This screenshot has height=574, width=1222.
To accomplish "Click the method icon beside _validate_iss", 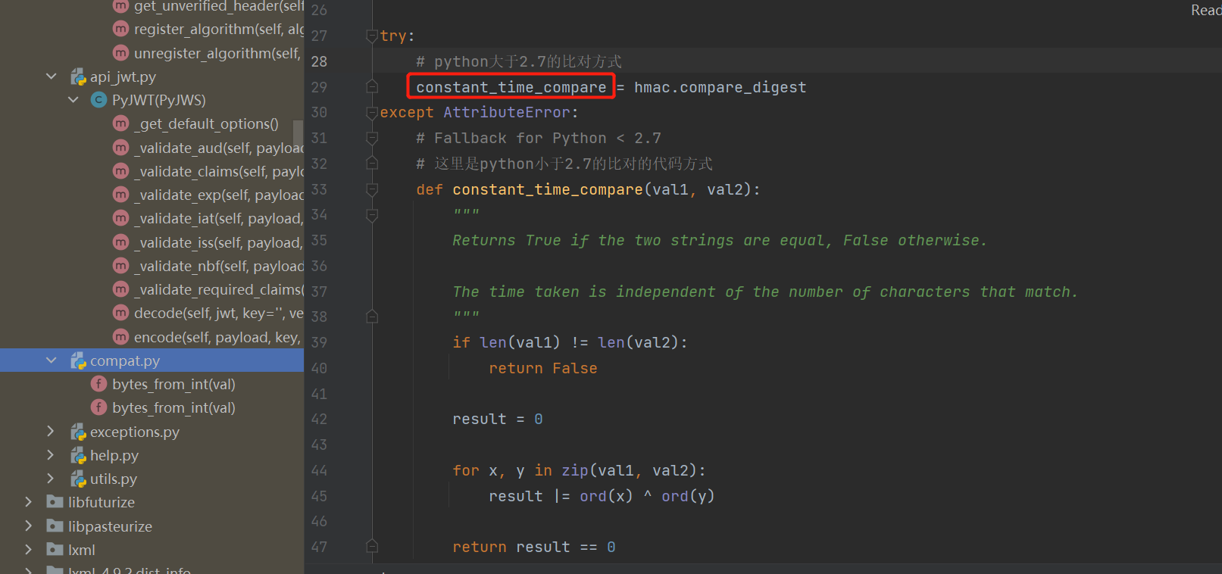I will coord(120,242).
